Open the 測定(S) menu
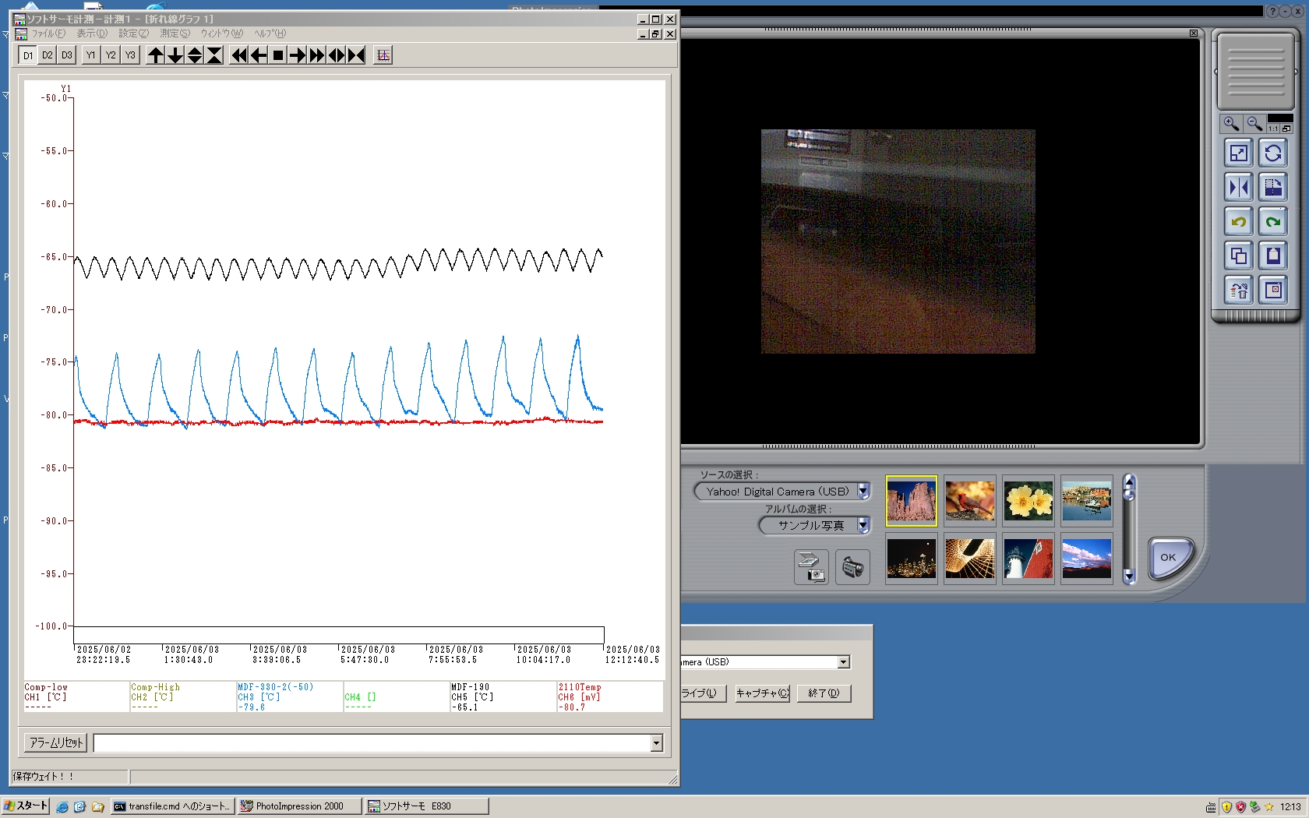Image resolution: width=1309 pixels, height=818 pixels. (175, 33)
